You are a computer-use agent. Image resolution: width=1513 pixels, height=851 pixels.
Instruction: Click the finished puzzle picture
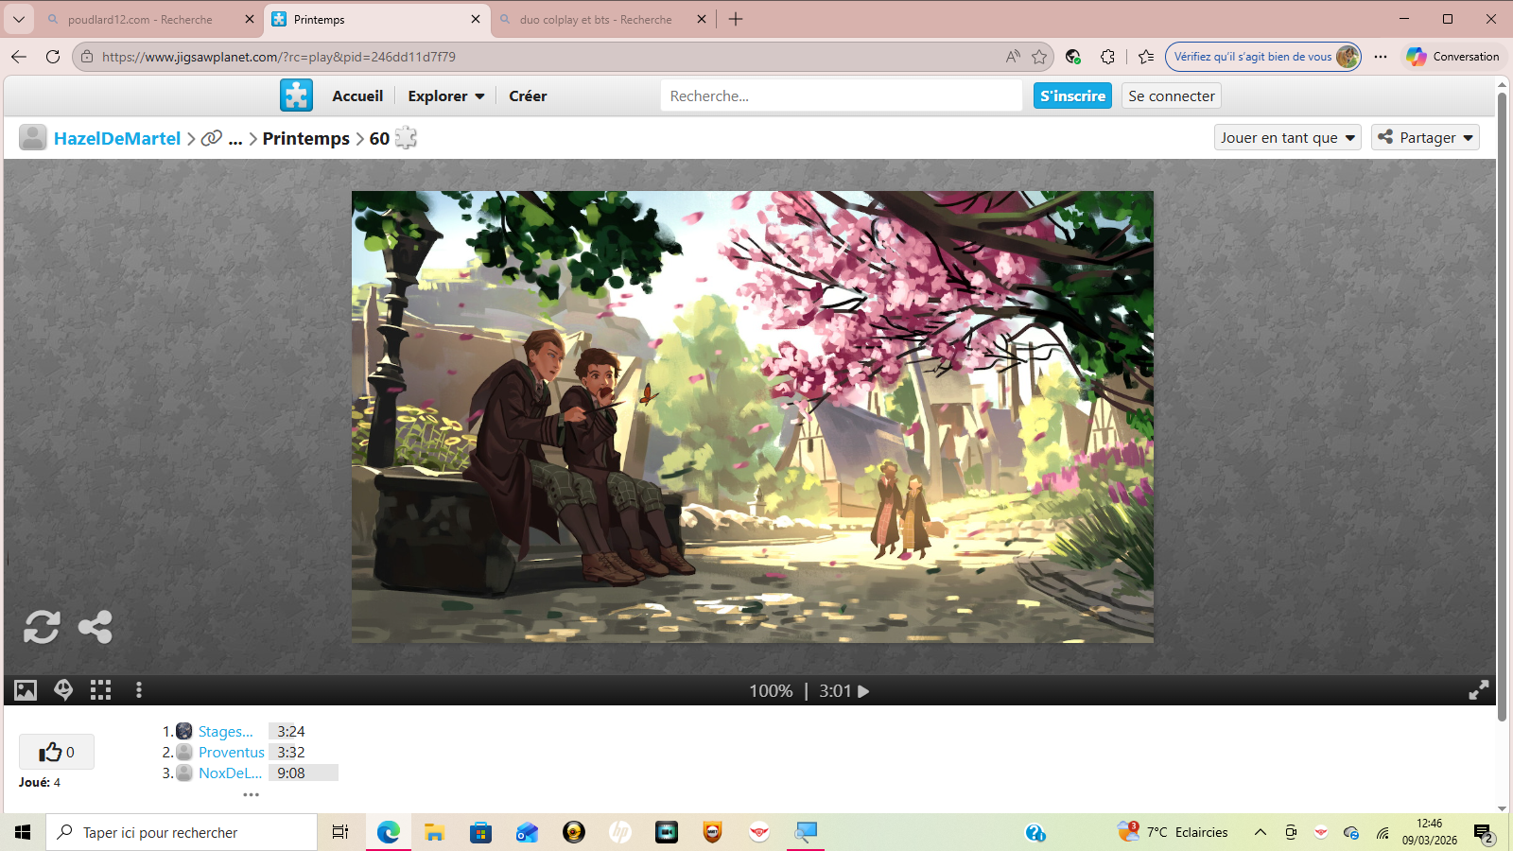point(753,417)
